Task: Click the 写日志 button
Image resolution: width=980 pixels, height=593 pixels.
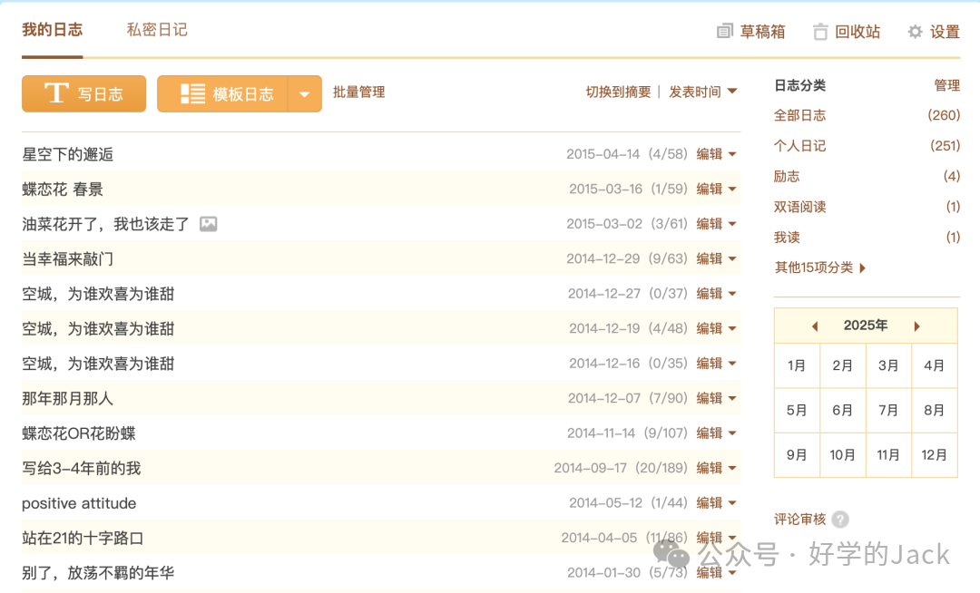Action: click(83, 93)
